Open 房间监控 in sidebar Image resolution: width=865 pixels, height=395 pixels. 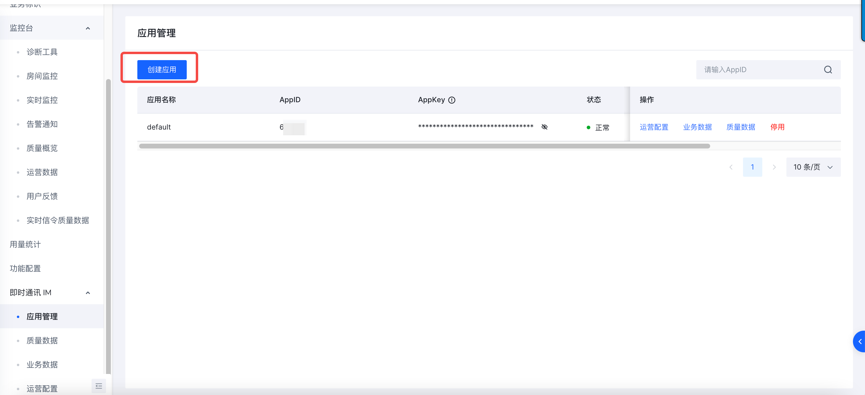point(42,76)
